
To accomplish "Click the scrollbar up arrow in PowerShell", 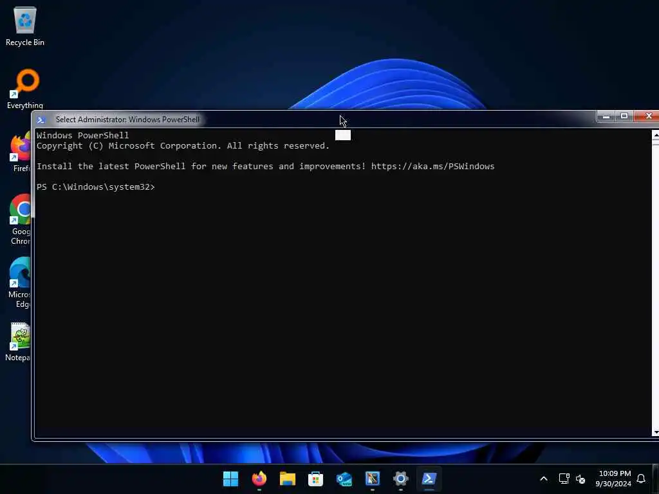I will pos(655,134).
